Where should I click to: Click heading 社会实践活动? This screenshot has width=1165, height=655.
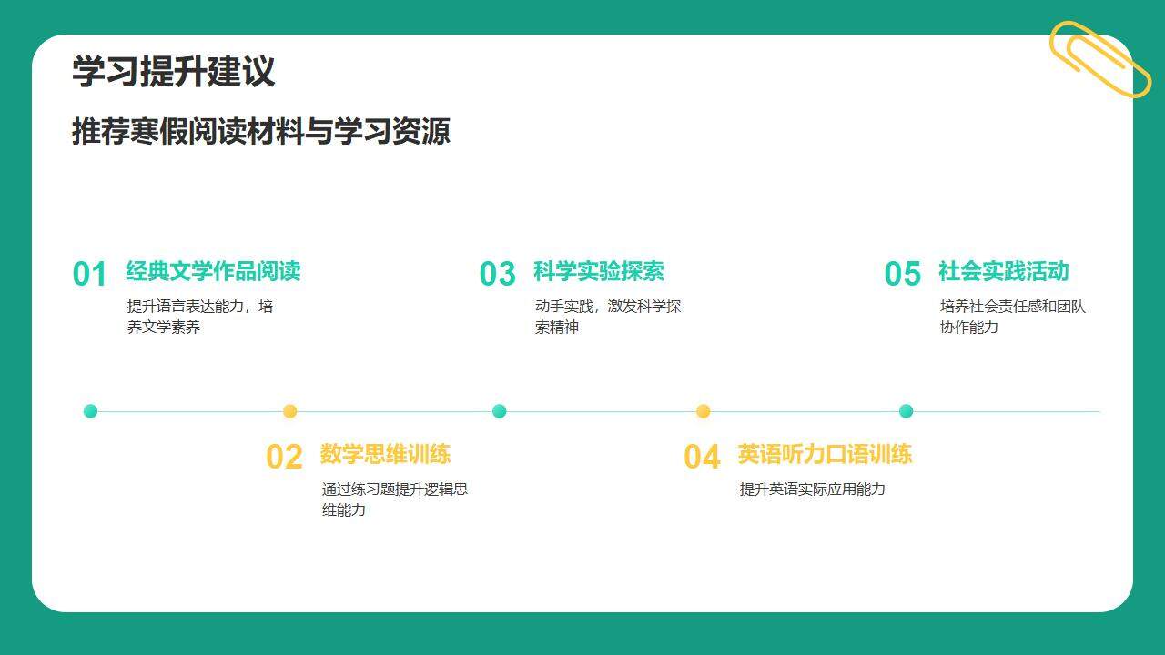[x=1004, y=271]
